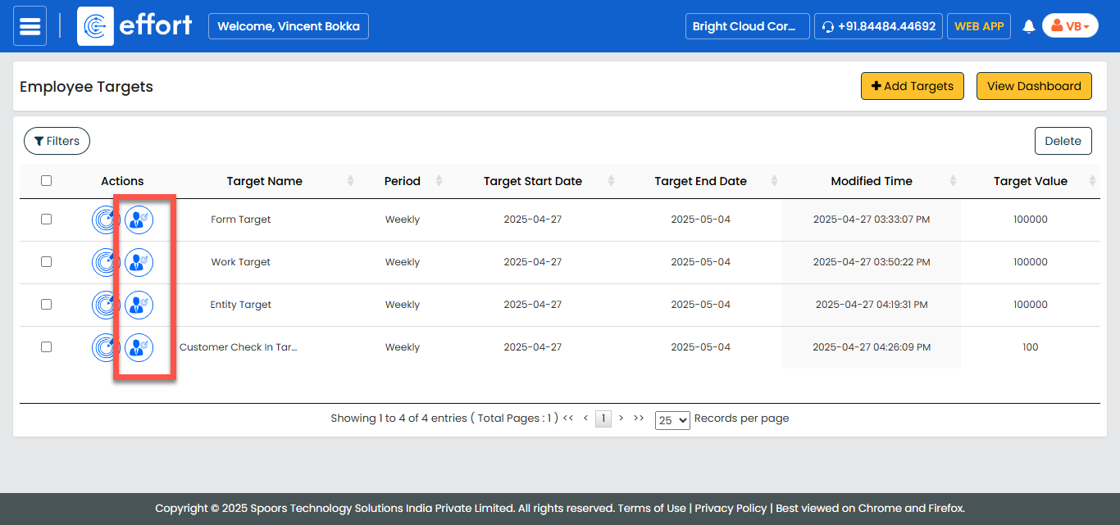Sort by Target Value arrows
This screenshot has height=525, width=1120.
pyautogui.click(x=1092, y=181)
